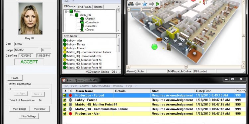Collapse the Matrix_HQ tree node
The image size is (249, 124).
pos(71,15)
